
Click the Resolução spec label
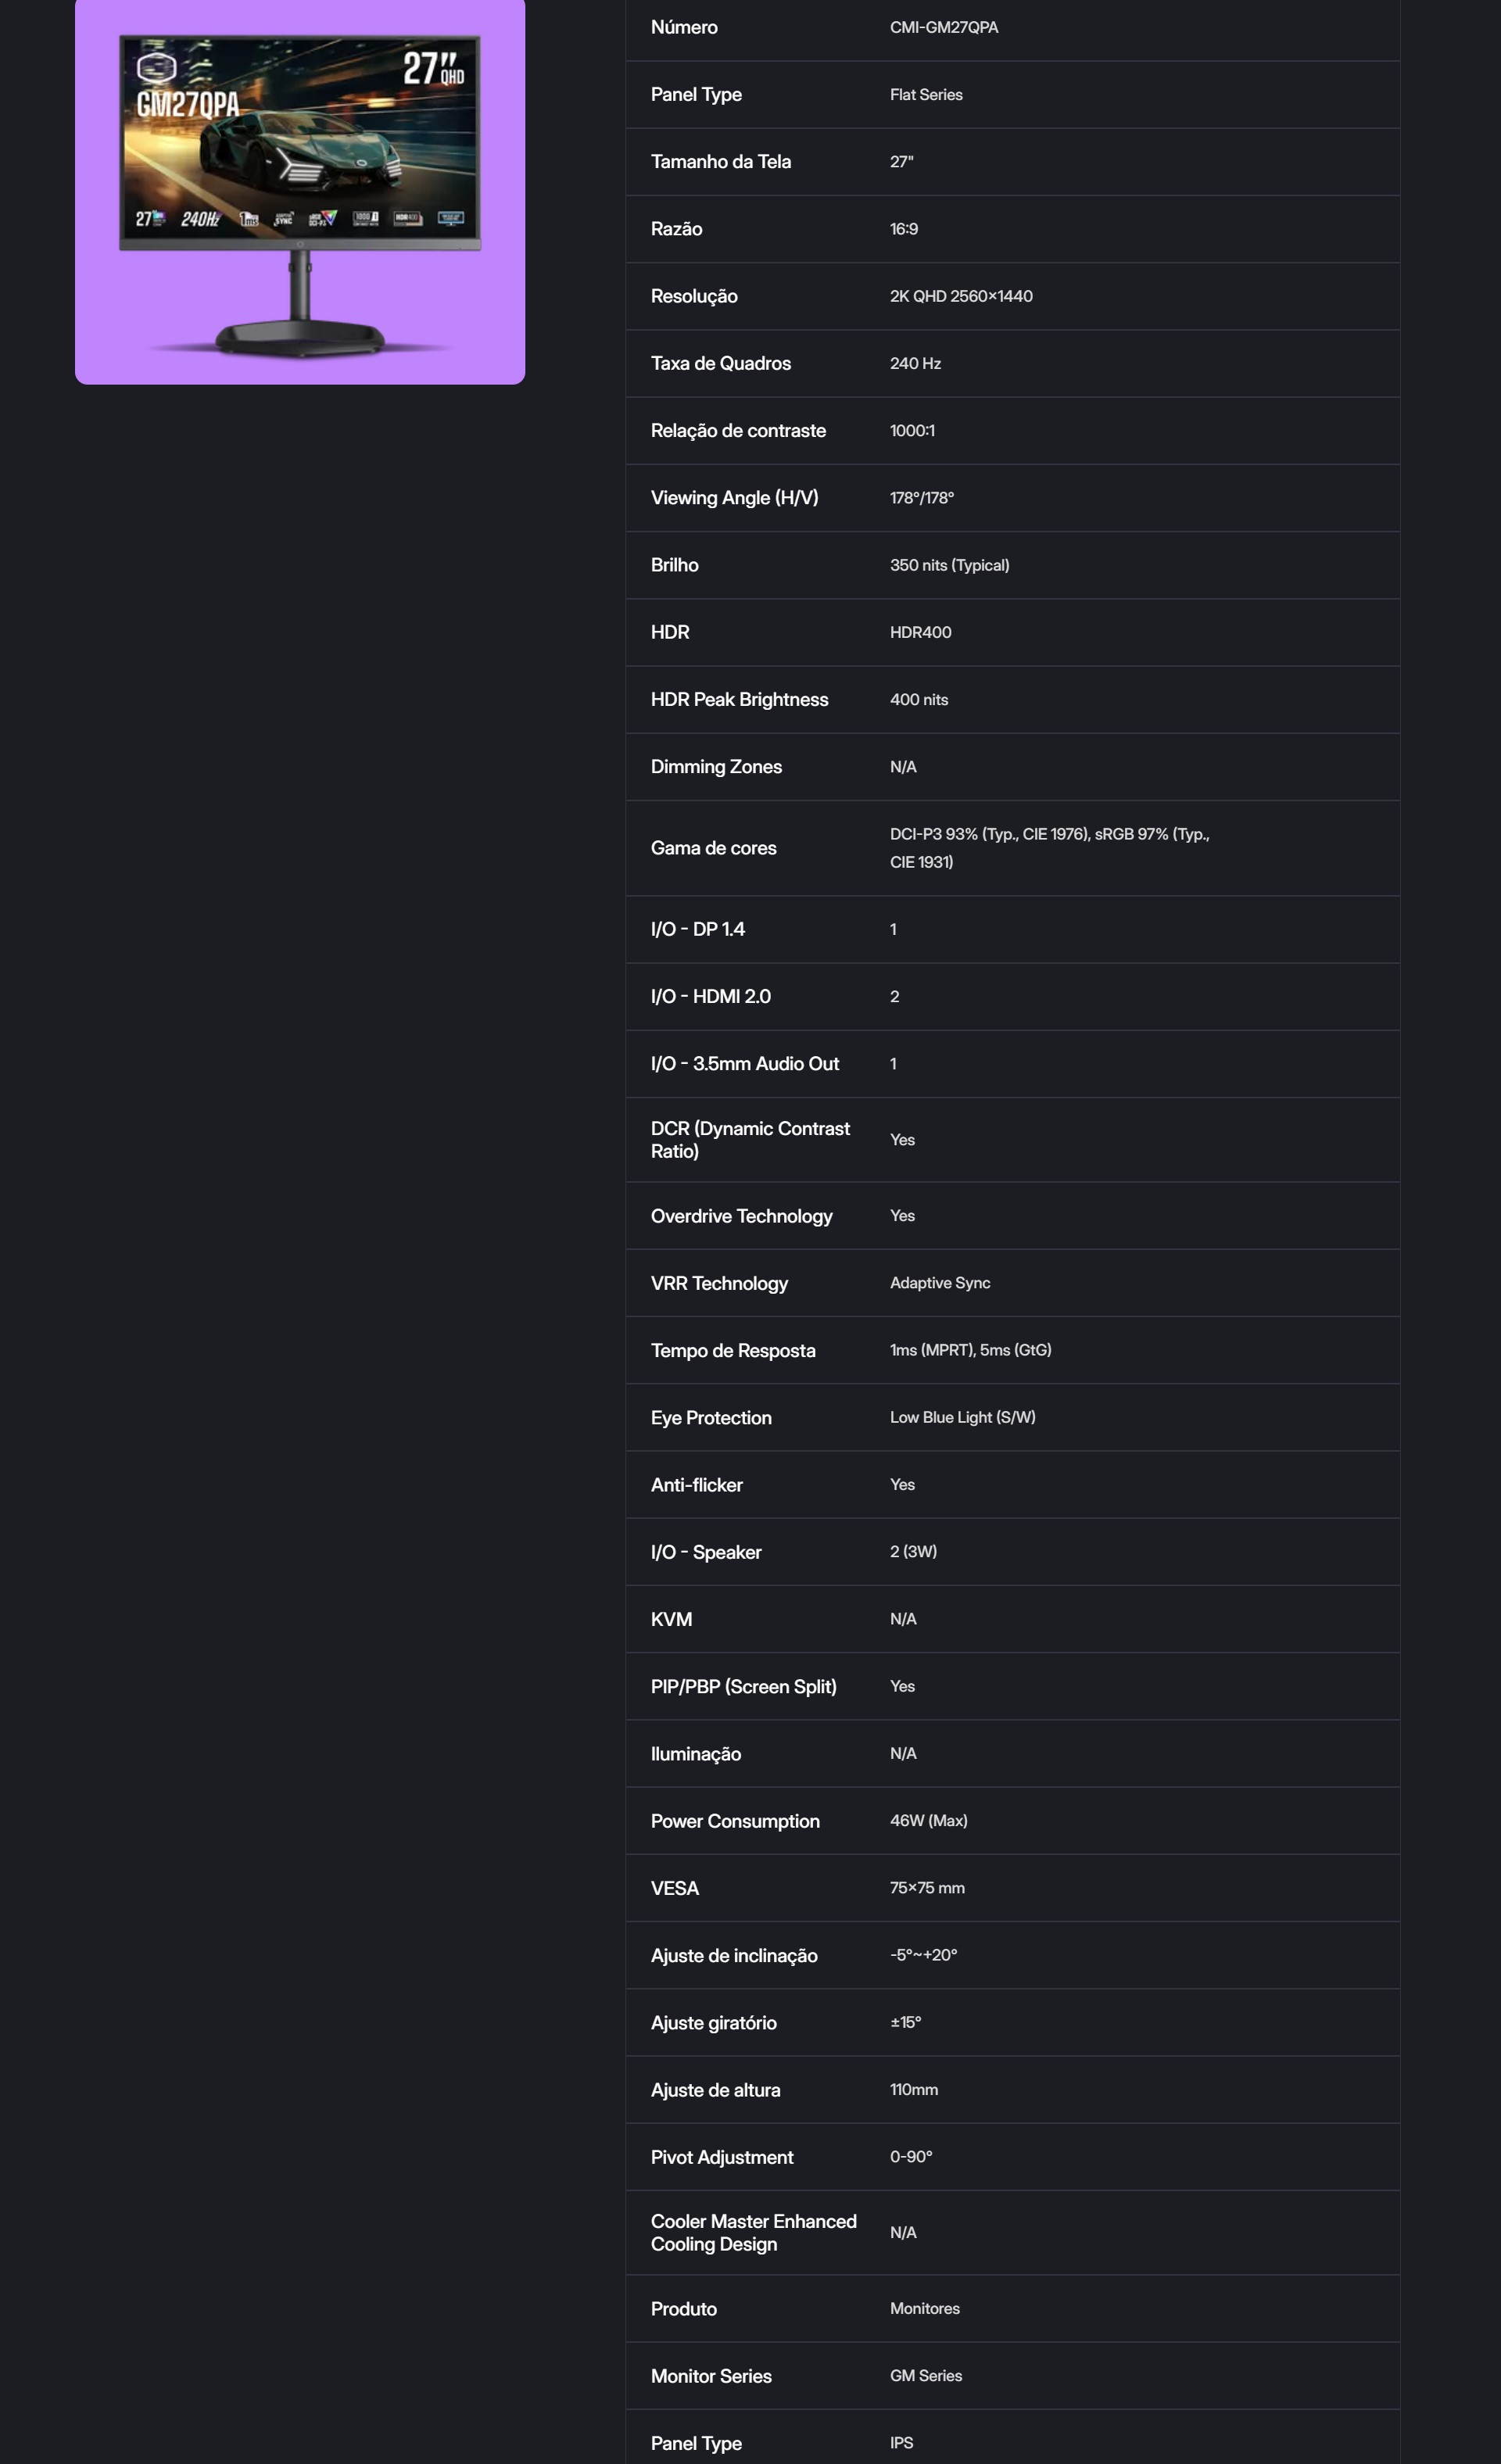(694, 296)
